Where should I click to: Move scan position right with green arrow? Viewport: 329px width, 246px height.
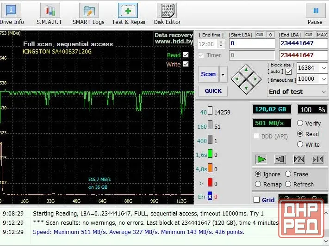pos(255,79)
